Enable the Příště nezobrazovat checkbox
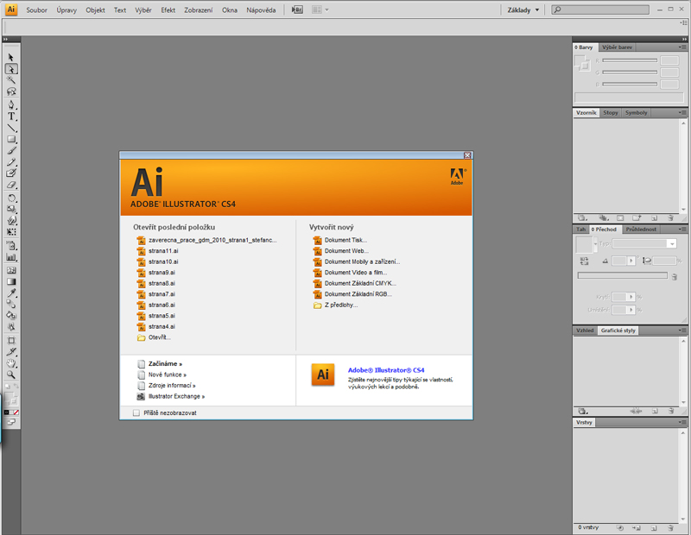This screenshot has width=691, height=535. point(136,413)
